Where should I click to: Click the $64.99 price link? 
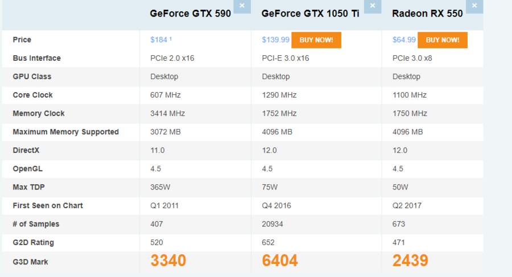click(404, 40)
